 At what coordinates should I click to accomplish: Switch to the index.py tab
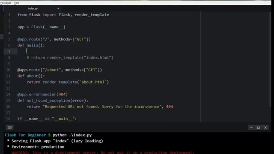click(x=33, y=9)
